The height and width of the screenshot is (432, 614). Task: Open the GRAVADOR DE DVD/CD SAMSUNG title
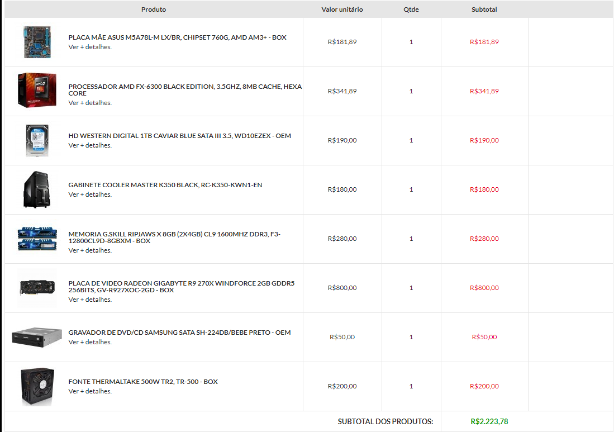pos(180,333)
